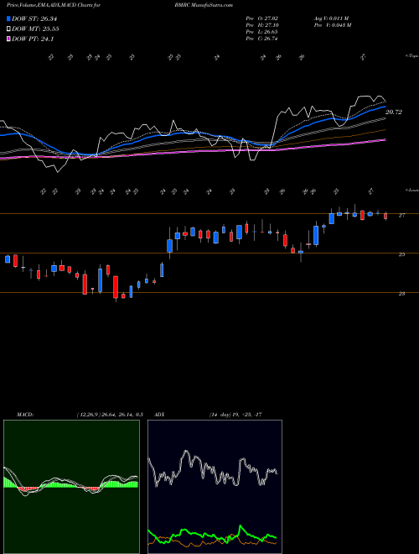Click the 'BMRC MunafaSutra.com' heading text
The height and width of the screenshot is (554, 419).
tap(204, 5)
